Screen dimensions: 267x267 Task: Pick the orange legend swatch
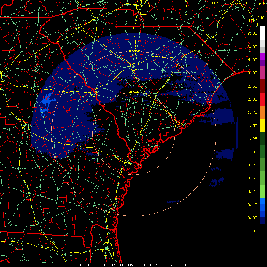pos(262,112)
